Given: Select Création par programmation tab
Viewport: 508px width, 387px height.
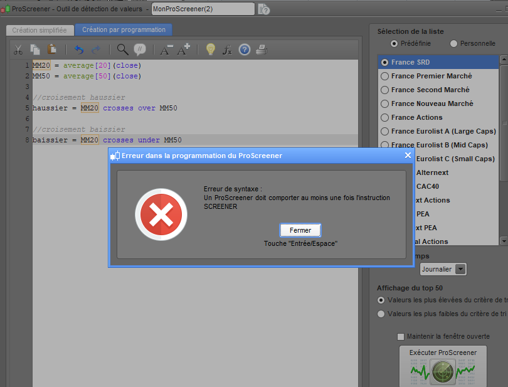Looking at the screenshot, I should 124,29.
